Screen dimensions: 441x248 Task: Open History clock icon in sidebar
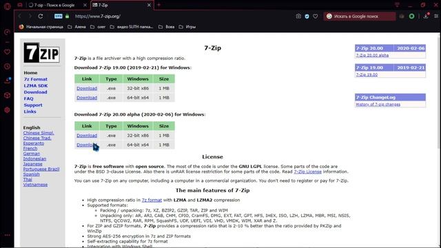(8, 66)
